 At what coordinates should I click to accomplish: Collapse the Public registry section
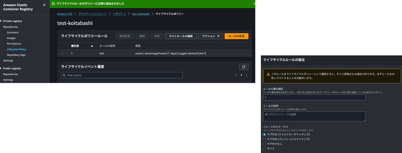click(x=1, y=68)
